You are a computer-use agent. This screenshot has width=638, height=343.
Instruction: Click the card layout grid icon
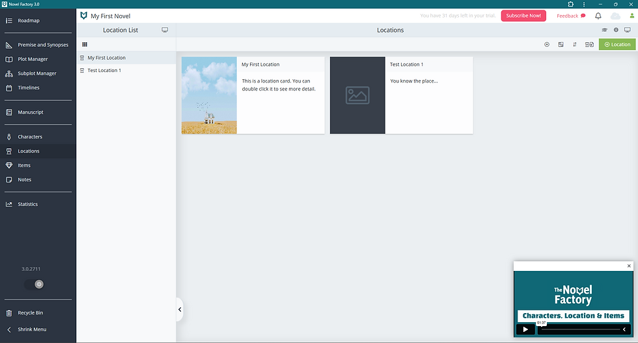tap(561, 44)
